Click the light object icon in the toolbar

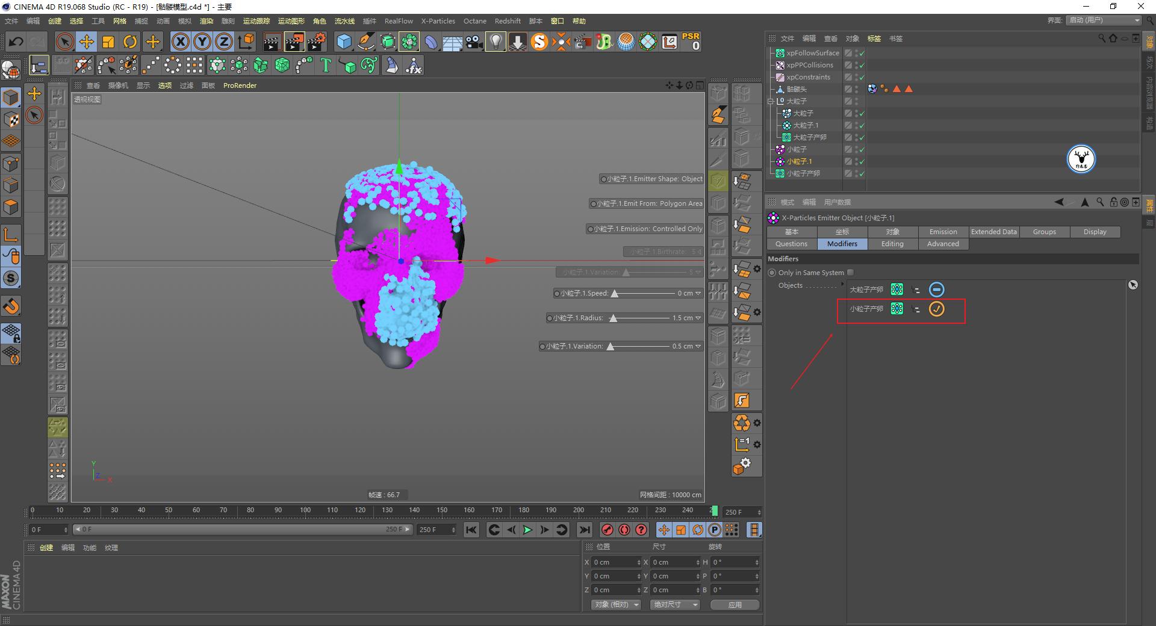click(495, 42)
